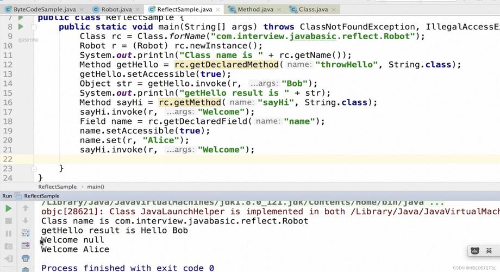Collapse the main method fold marker on line 8

click(34, 27)
